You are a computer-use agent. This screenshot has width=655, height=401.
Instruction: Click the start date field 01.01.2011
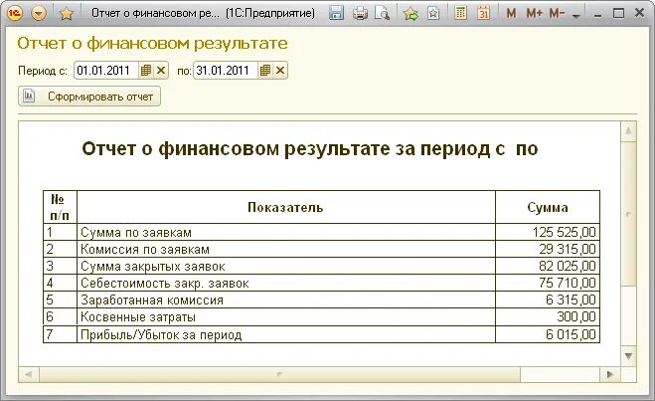[x=106, y=71]
